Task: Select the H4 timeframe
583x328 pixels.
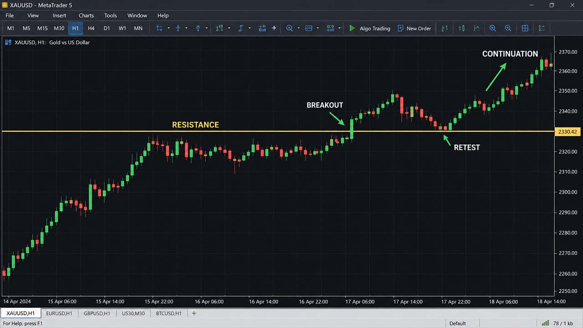Action: coord(91,28)
